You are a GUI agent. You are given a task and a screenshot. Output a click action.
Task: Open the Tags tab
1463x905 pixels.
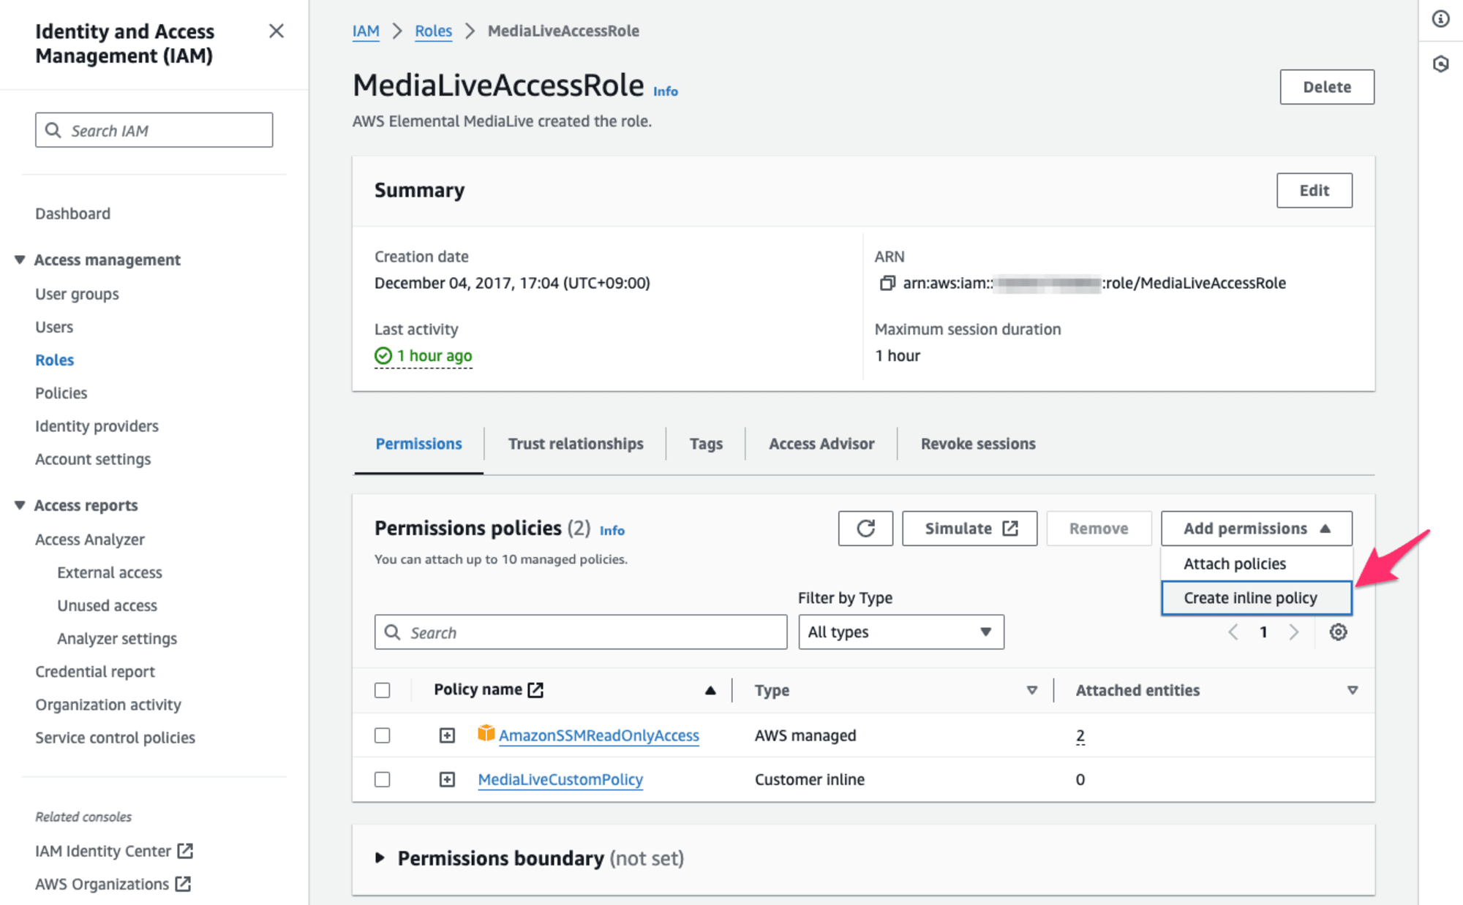706,444
